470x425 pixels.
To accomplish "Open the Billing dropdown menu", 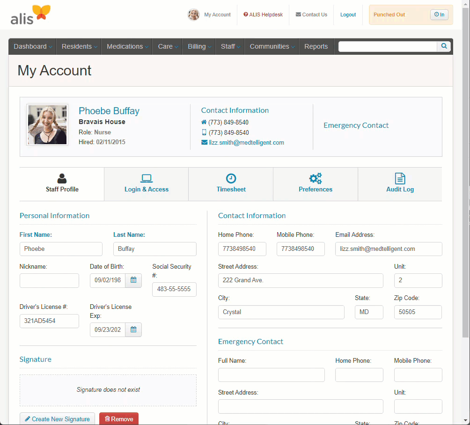I will click(x=198, y=46).
